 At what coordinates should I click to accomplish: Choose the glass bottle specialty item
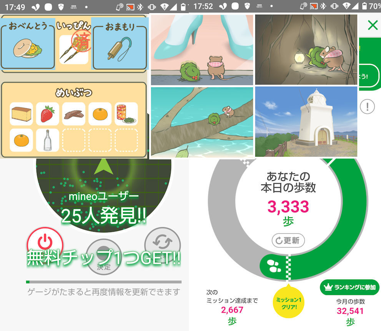coord(48,140)
